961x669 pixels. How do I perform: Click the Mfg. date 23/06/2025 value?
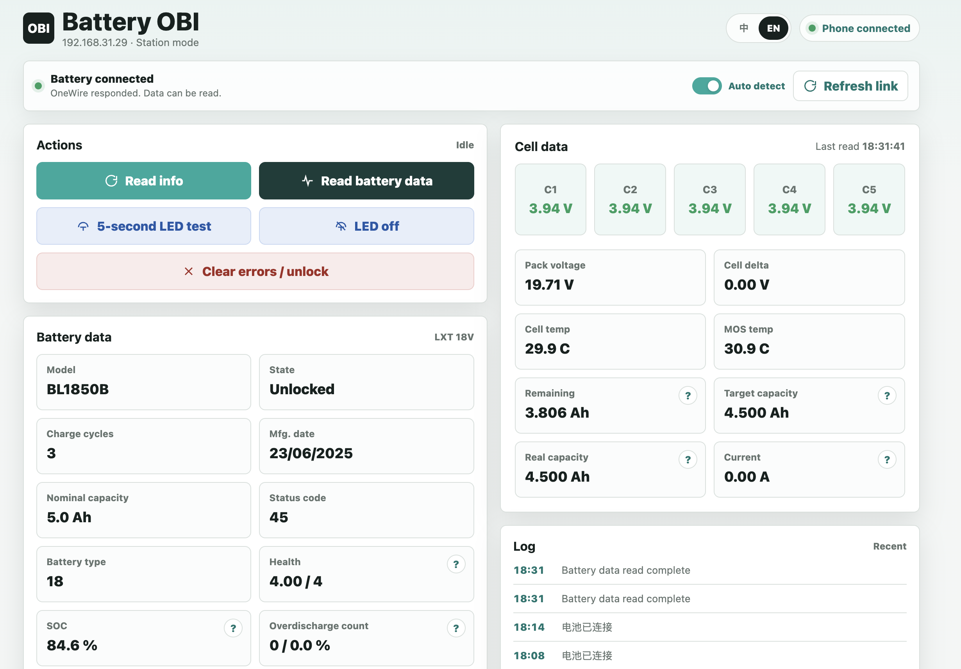[311, 453]
